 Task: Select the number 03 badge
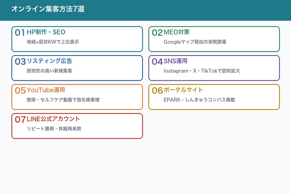click(x=20, y=62)
